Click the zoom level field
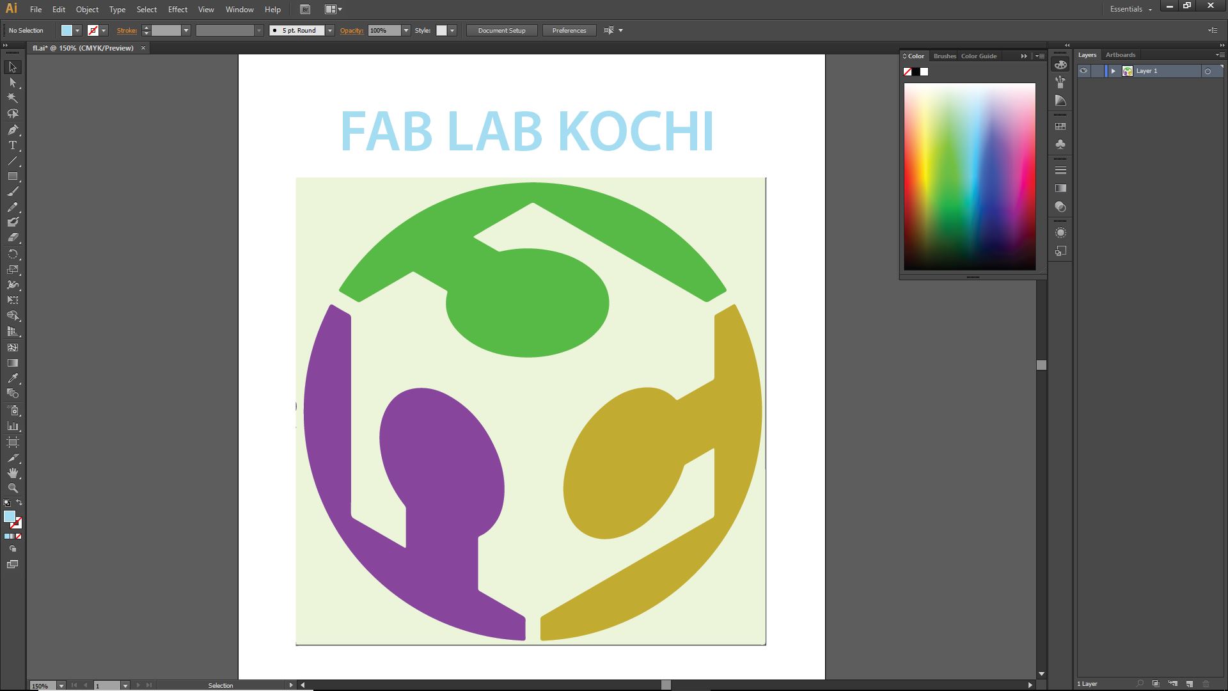Image resolution: width=1228 pixels, height=691 pixels. pyautogui.click(x=42, y=685)
